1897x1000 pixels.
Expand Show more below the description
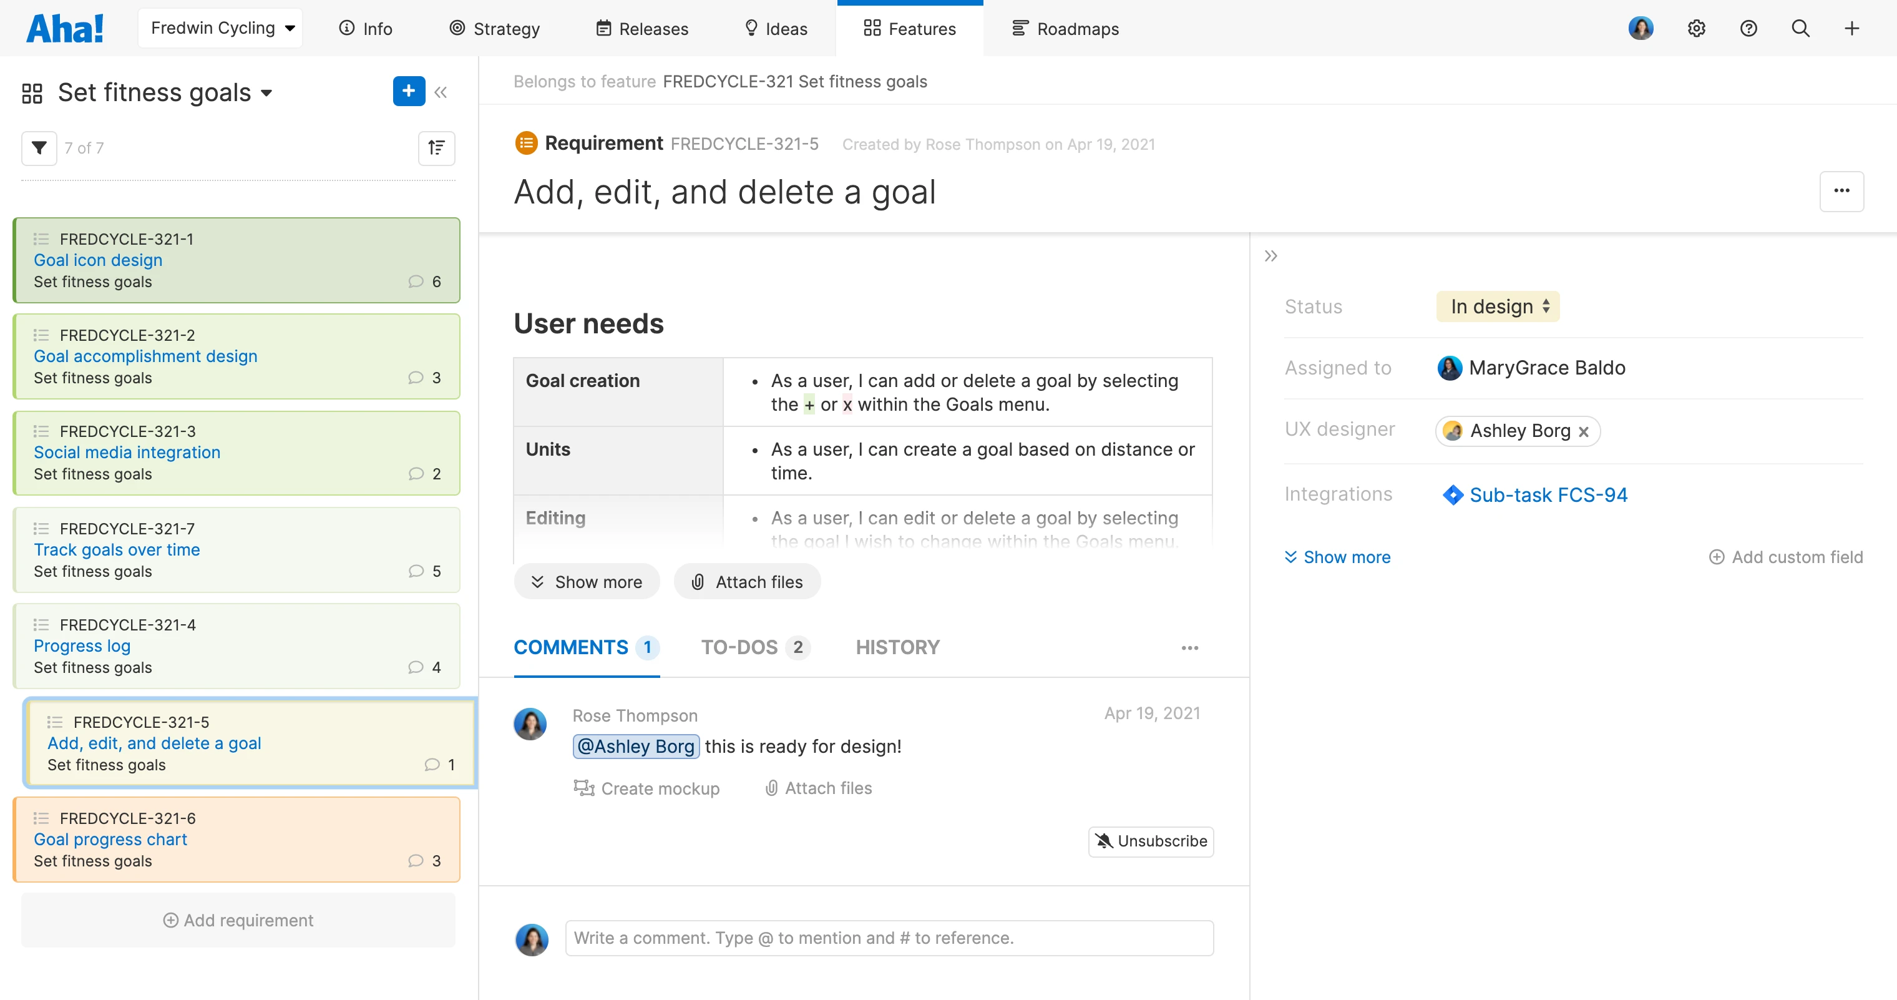586,582
